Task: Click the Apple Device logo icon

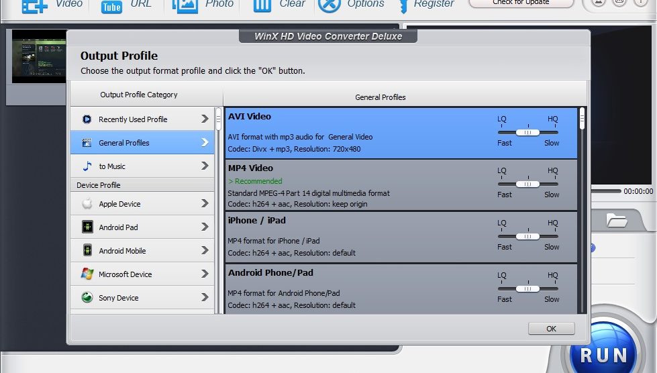Action: click(87, 204)
